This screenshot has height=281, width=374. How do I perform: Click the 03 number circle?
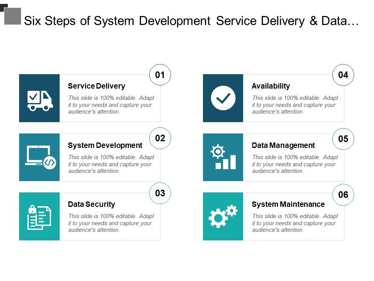[x=160, y=193]
